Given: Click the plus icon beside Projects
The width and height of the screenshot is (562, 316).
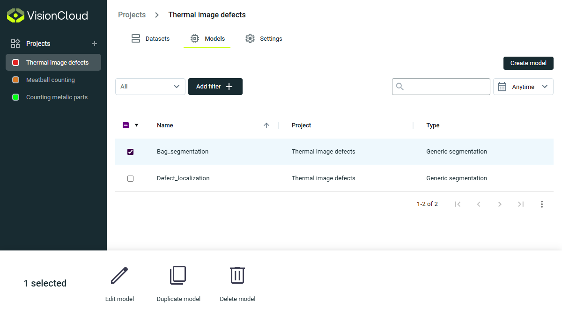Looking at the screenshot, I should click(x=94, y=44).
